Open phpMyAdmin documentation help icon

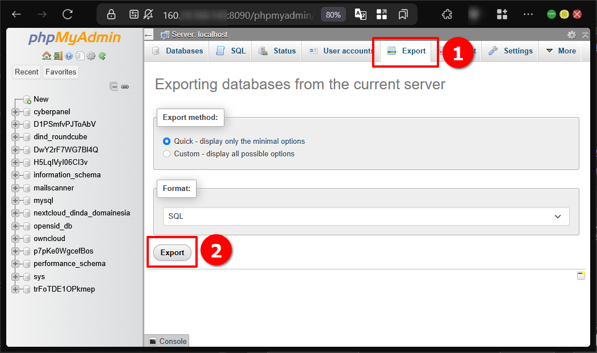tap(69, 56)
